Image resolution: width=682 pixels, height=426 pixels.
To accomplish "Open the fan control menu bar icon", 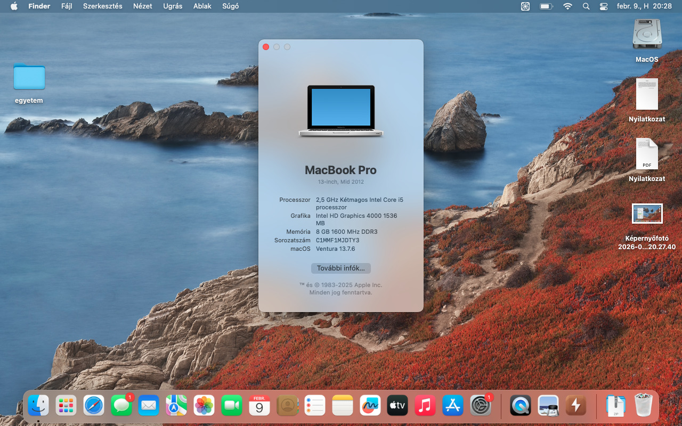I will point(525,6).
